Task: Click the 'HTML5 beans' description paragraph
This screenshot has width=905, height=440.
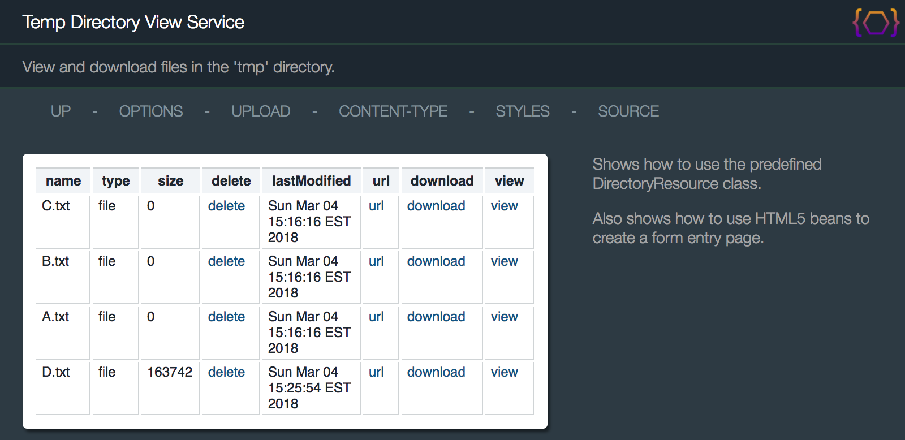Action: pos(731,228)
